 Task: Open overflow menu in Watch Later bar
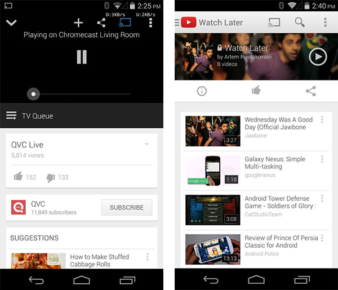325,22
